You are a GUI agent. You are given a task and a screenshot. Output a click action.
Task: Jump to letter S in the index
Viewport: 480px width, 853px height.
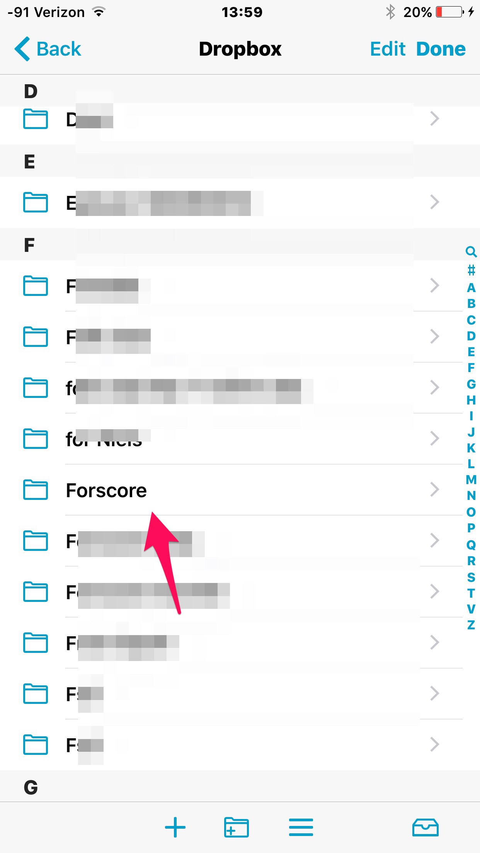click(471, 577)
